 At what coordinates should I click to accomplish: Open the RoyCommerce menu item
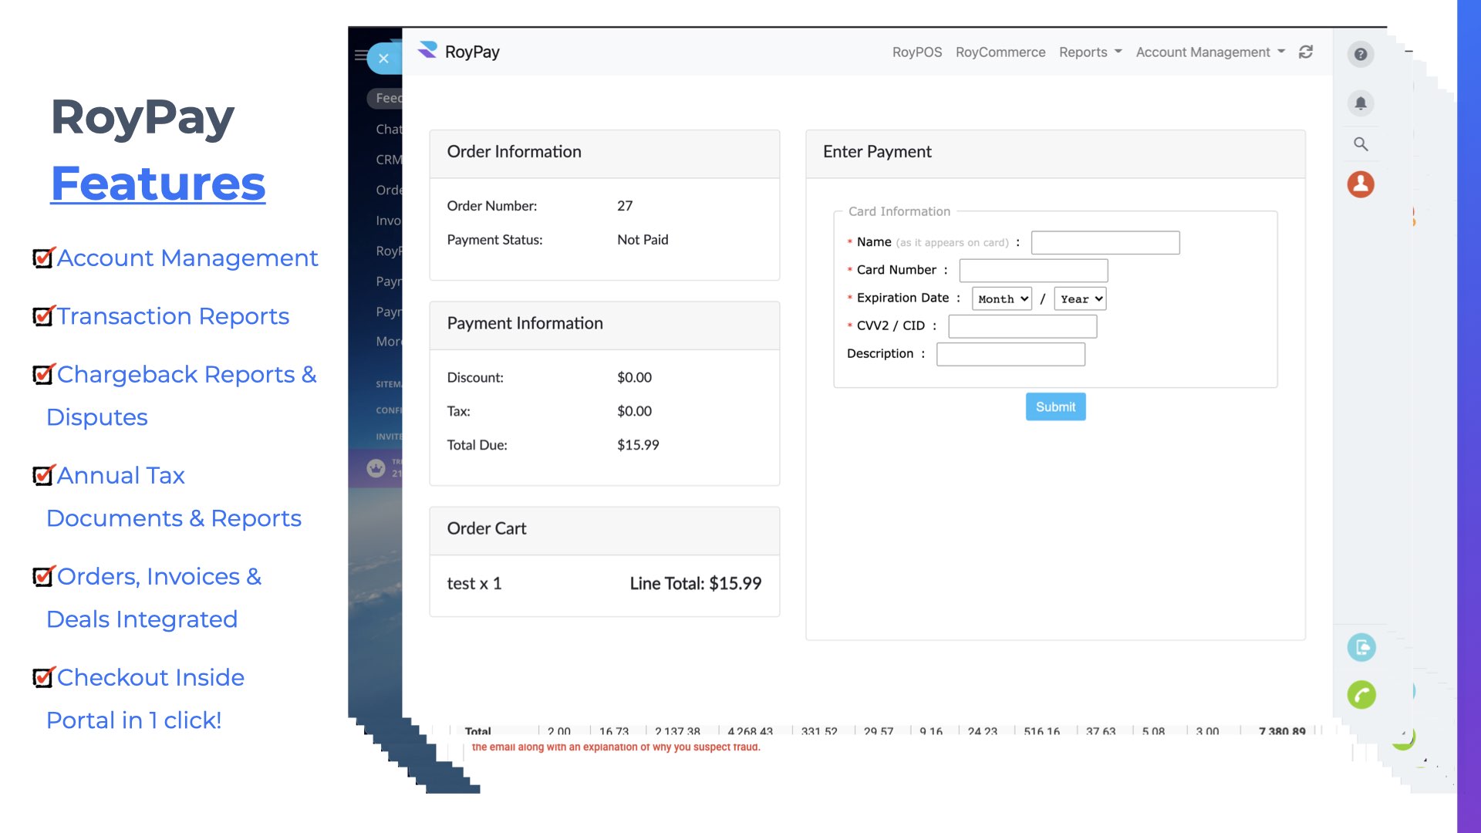coord(1000,52)
